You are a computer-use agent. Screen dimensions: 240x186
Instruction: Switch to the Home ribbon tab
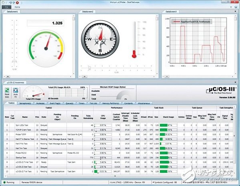[17, 7]
